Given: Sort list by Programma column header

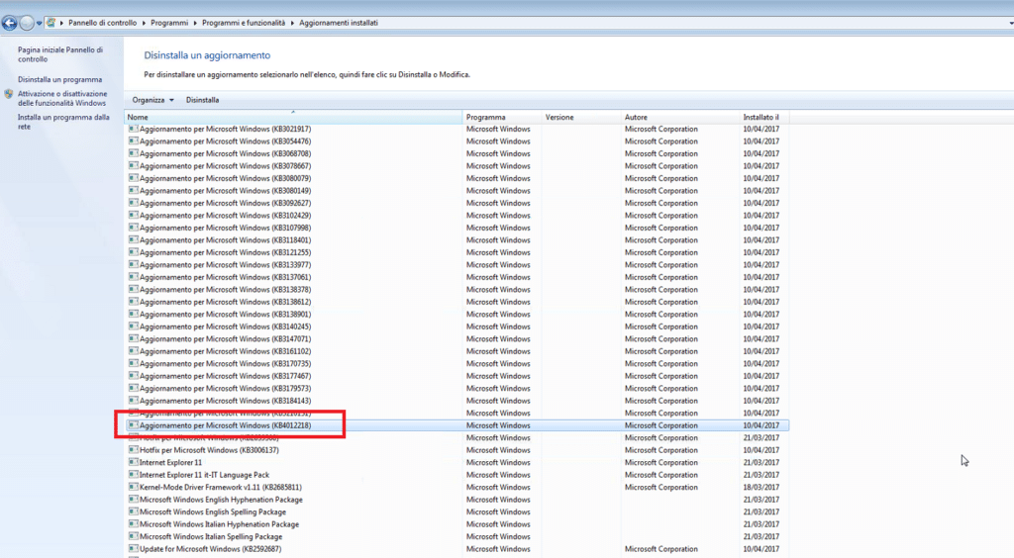Looking at the screenshot, I should [502, 117].
